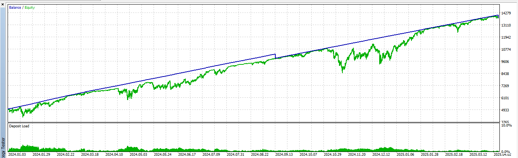
Task: Click the 13110 axis value
Action: click(507, 25)
